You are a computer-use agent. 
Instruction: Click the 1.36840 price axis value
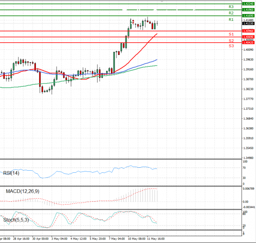pos(248,119)
